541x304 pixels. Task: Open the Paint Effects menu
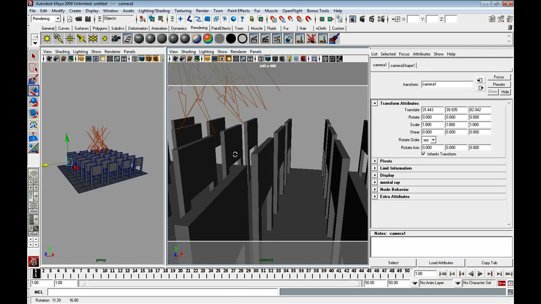point(238,11)
